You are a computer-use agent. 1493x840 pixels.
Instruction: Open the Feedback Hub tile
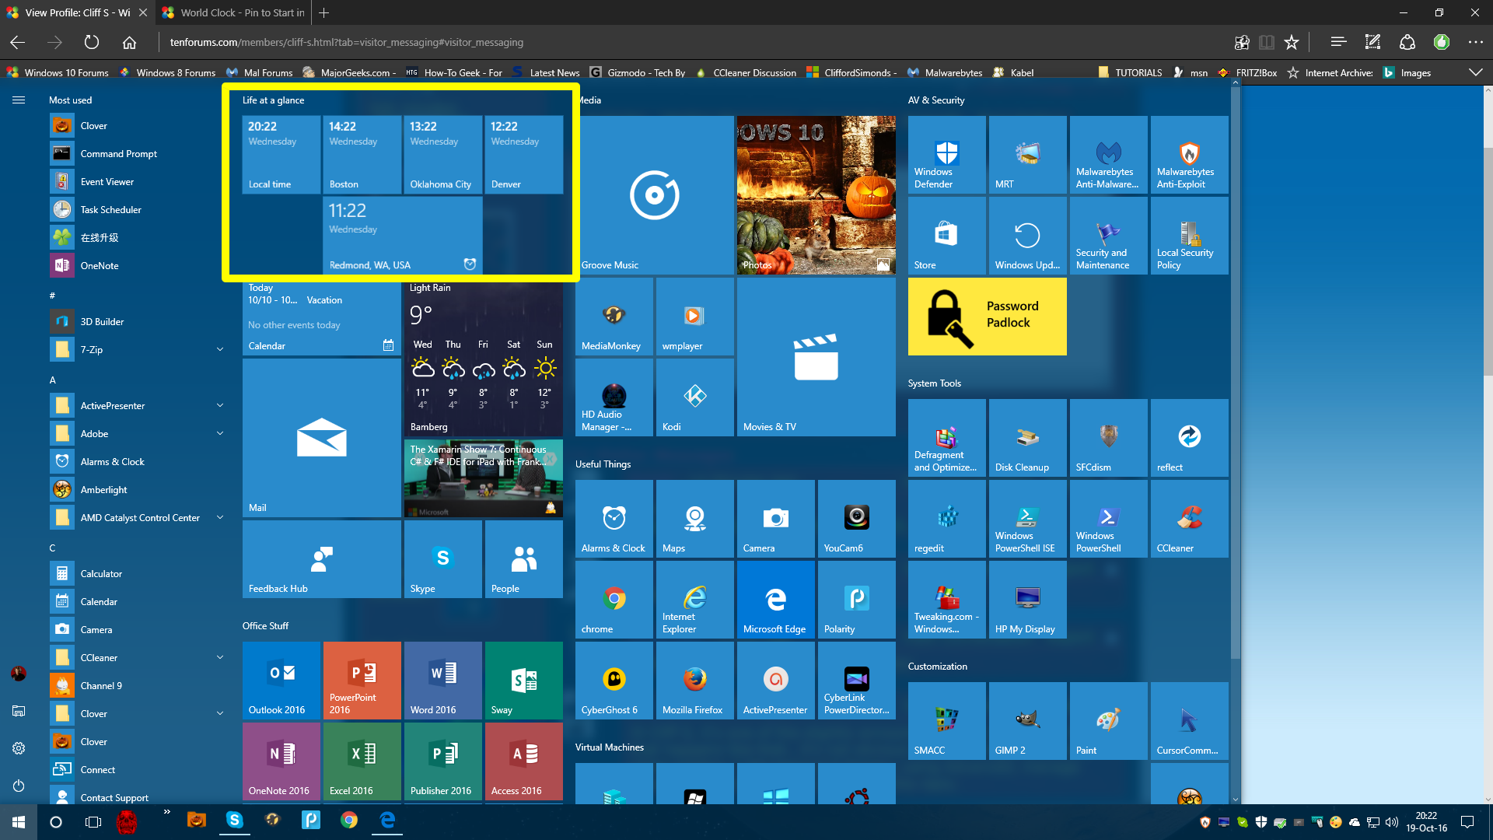point(321,559)
